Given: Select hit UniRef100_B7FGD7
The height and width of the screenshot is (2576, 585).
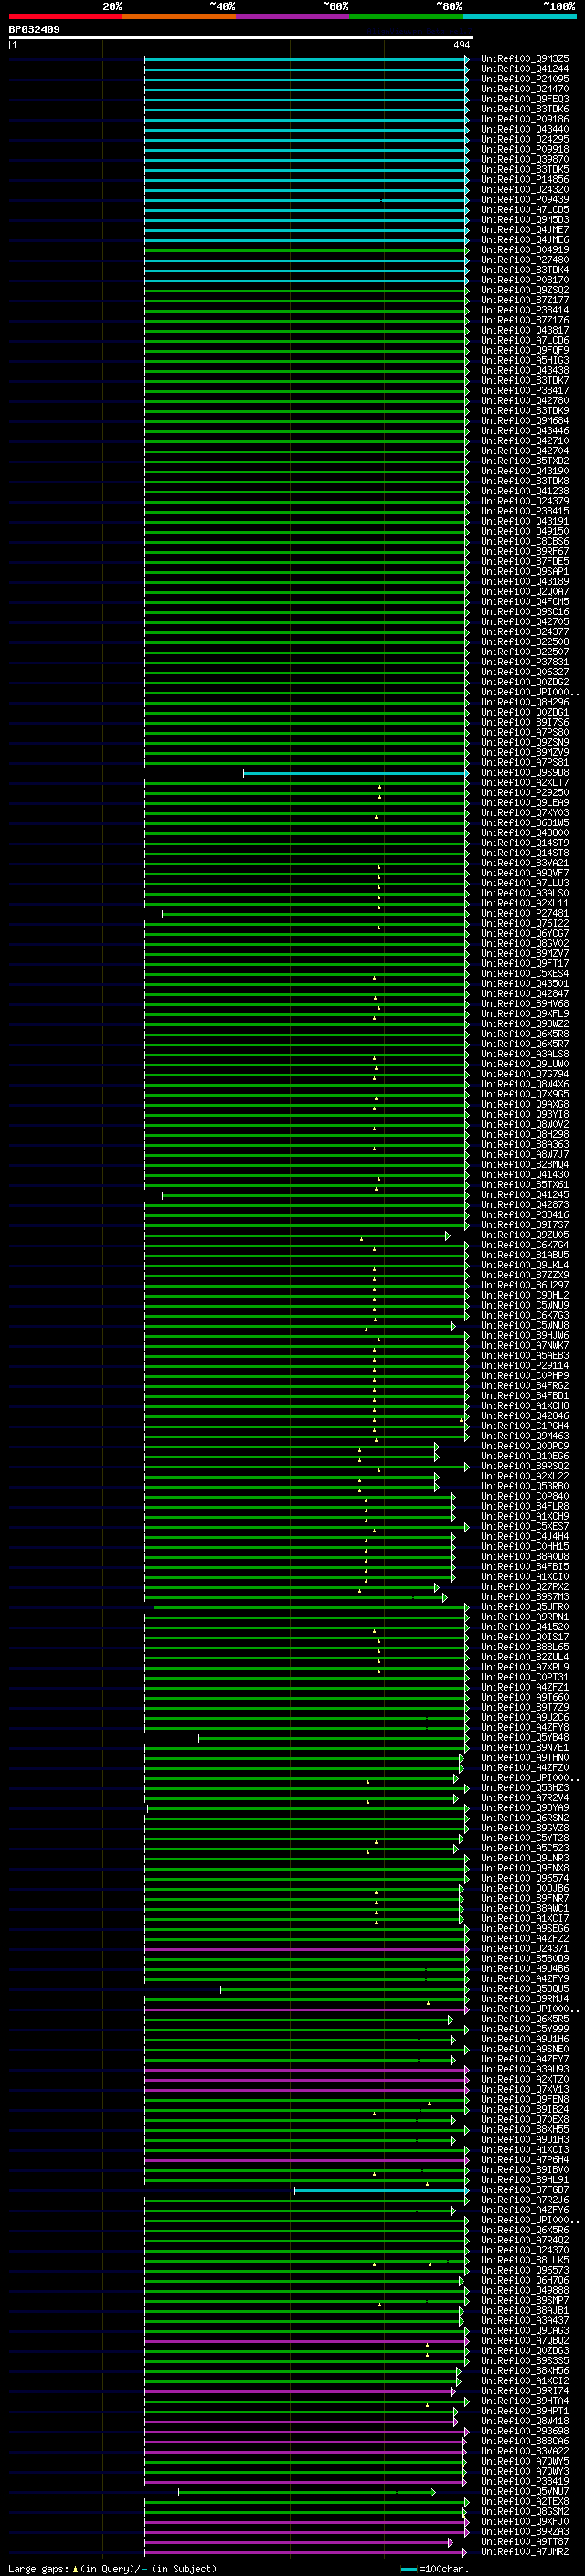Looking at the screenshot, I should [x=525, y=2190].
